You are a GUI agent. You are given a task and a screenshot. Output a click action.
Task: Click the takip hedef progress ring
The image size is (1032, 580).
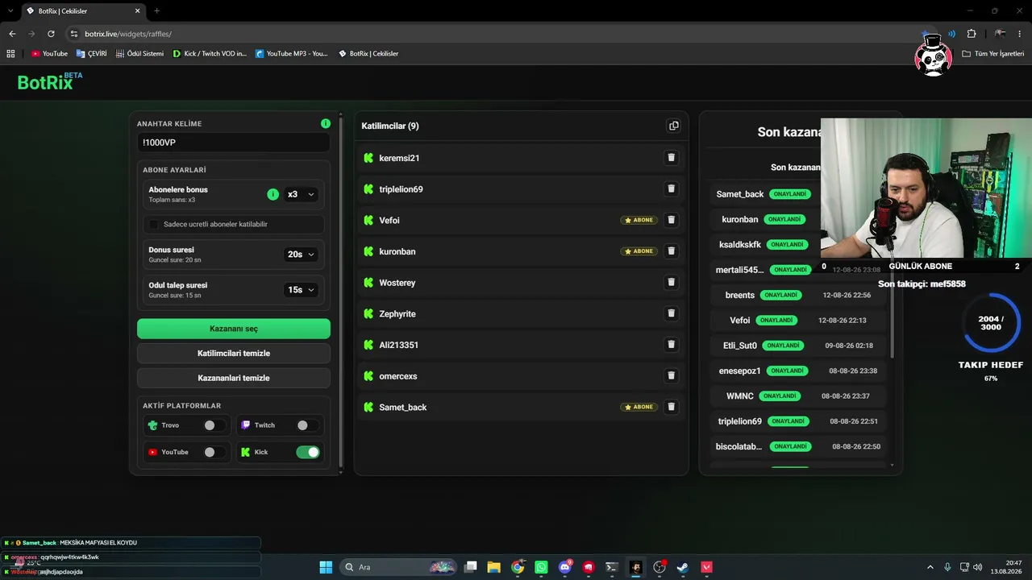tap(990, 323)
